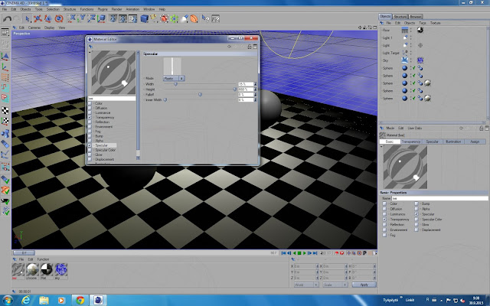
Task: Open the Scale dropdown in coordinates panel
Action: pos(335,285)
